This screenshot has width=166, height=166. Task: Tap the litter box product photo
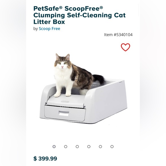click(x=83, y=88)
